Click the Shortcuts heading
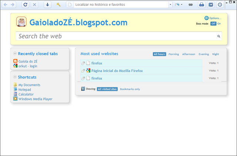Image resolution: width=237 pixels, height=156 pixels. 27,77
